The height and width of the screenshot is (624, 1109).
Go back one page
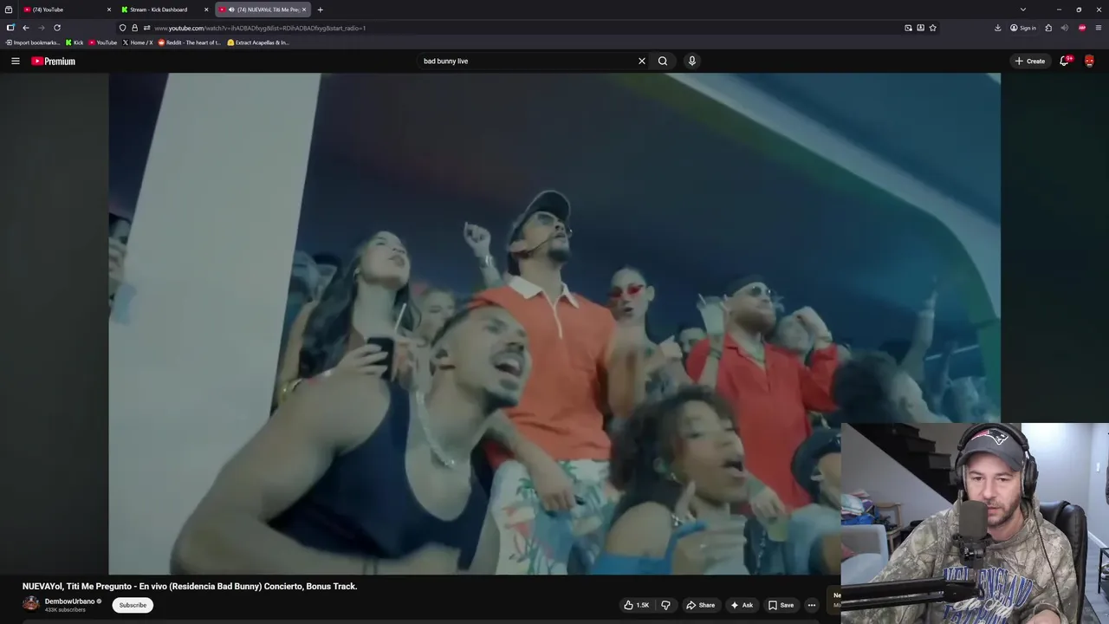pyautogui.click(x=26, y=28)
